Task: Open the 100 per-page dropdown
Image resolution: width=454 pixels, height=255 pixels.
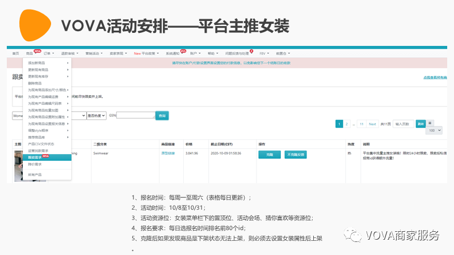Action: pyautogui.click(x=435, y=130)
